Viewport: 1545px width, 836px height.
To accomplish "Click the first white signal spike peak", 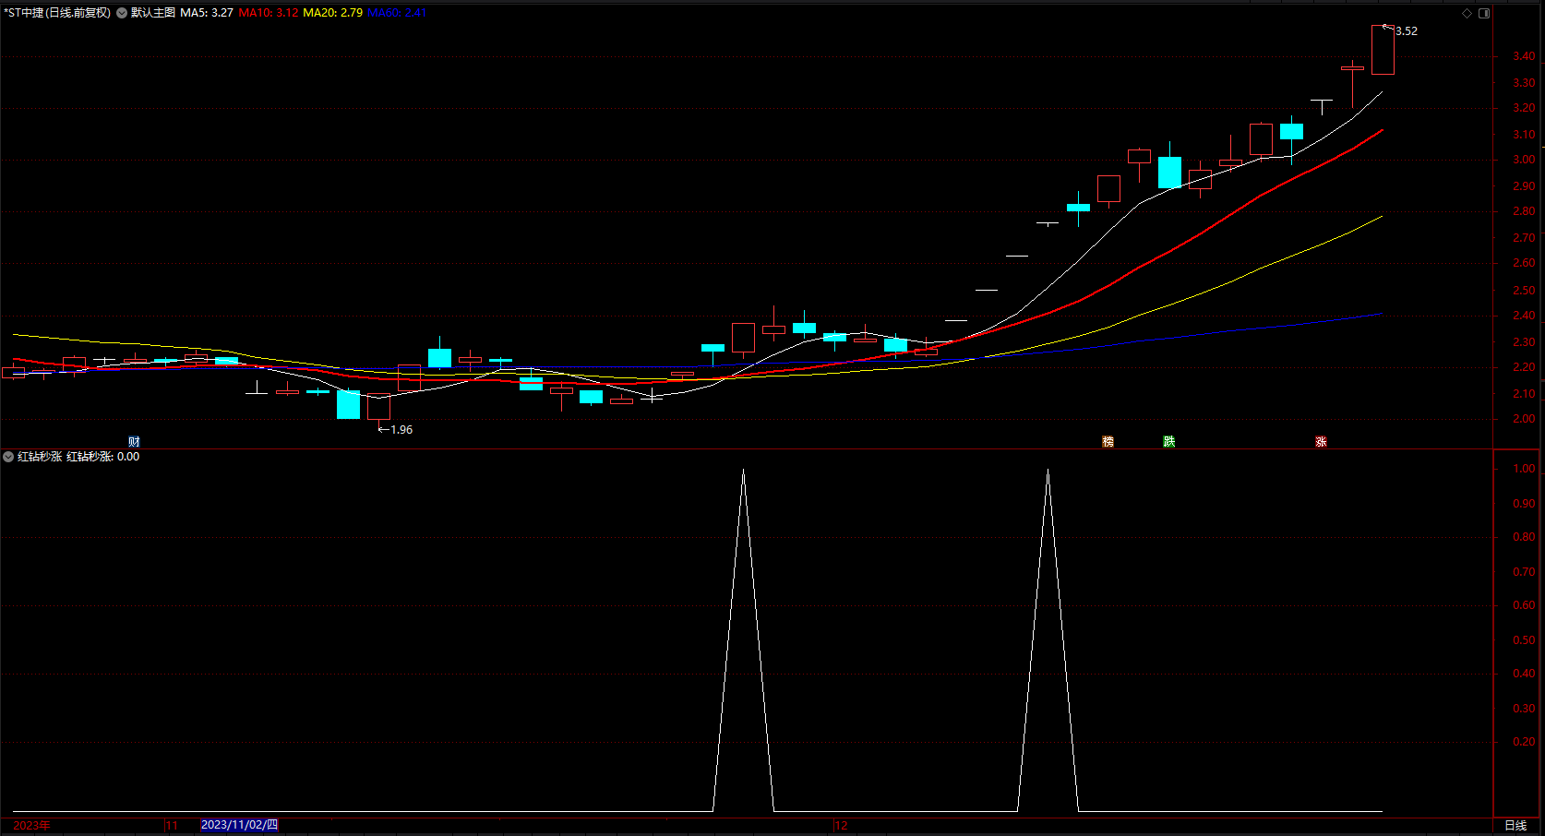I will (x=743, y=471).
